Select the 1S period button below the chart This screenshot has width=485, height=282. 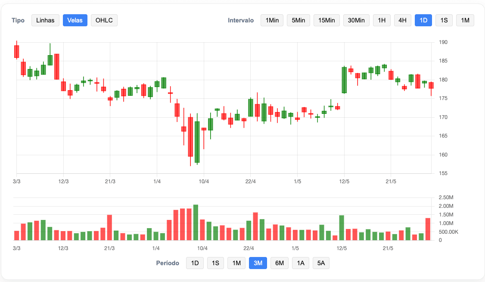[x=216, y=263]
